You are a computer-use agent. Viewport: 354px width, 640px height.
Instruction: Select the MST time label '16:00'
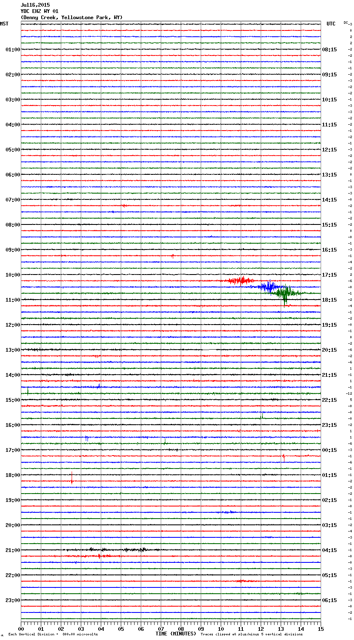12,425
